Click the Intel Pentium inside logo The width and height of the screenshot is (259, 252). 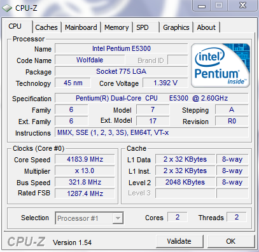pyautogui.click(x=220, y=66)
